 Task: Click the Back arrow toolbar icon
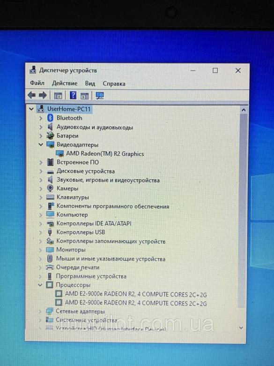[32, 95]
